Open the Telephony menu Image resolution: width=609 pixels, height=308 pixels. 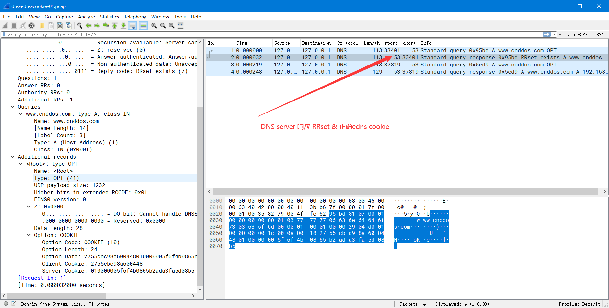(135, 17)
